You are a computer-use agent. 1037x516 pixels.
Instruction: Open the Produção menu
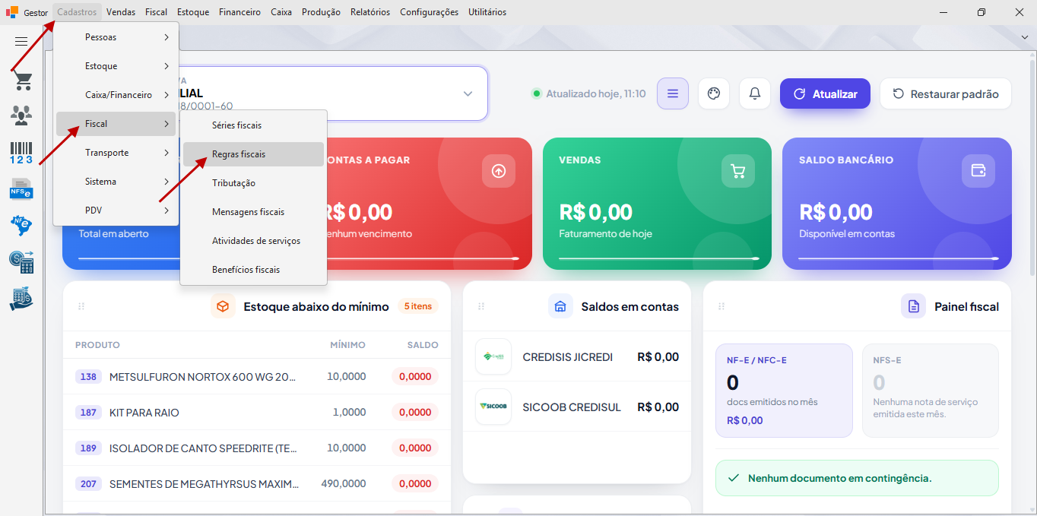click(321, 12)
